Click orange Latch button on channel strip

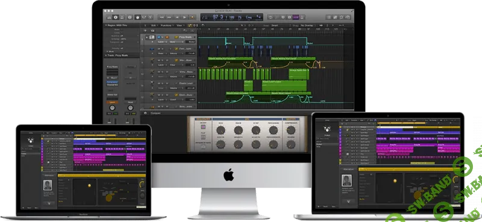point(112,102)
